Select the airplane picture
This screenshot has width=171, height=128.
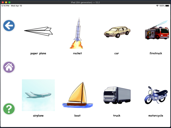[x=38, y=95]
